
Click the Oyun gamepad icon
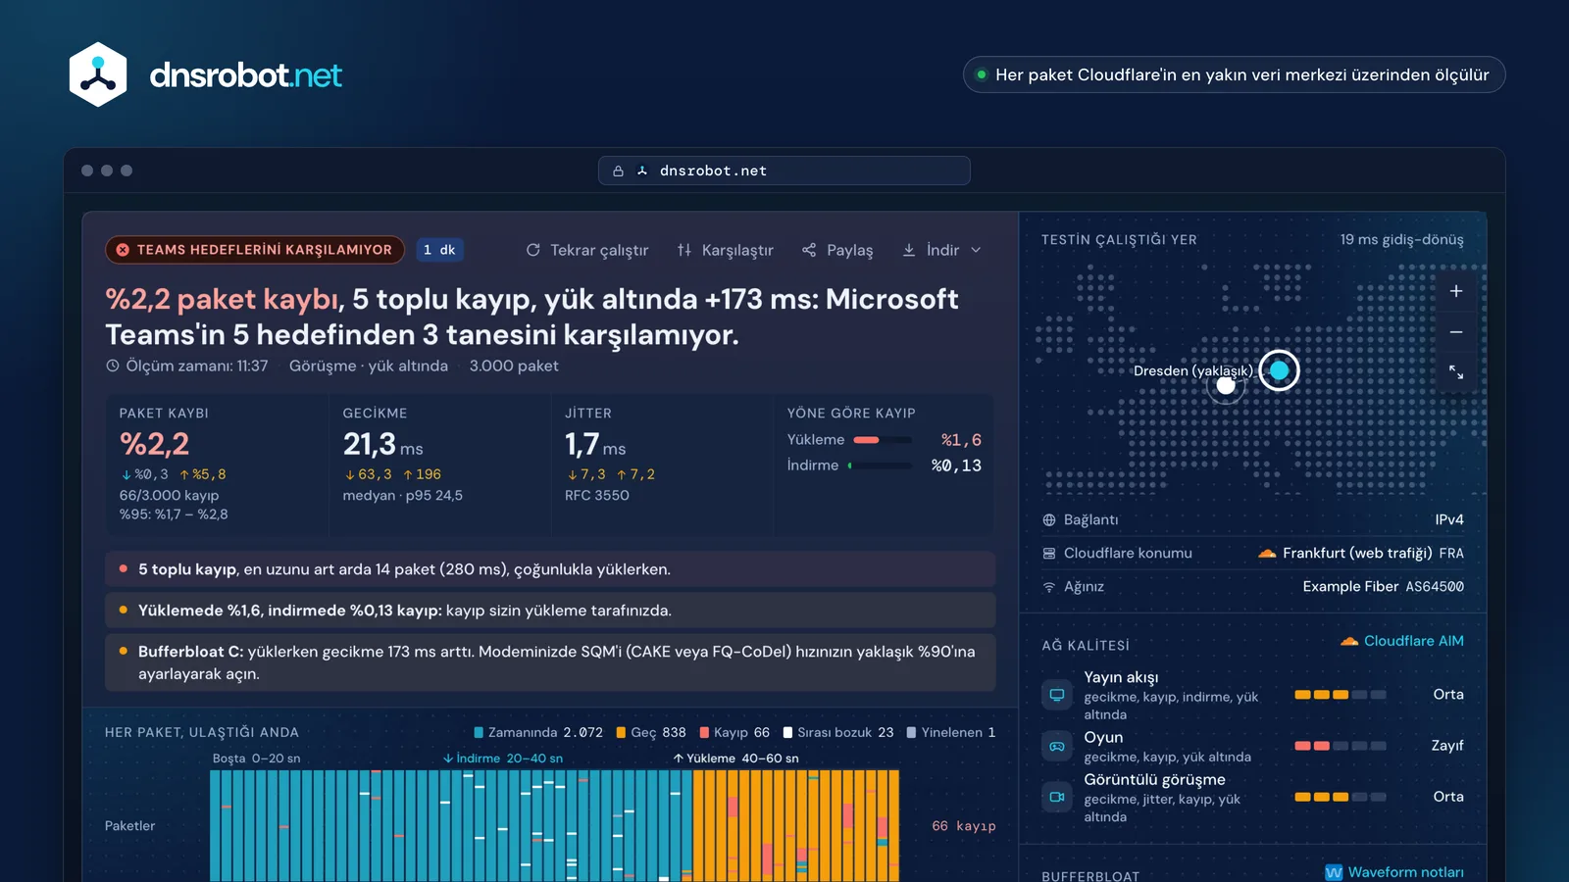[x=1057, y=746]
